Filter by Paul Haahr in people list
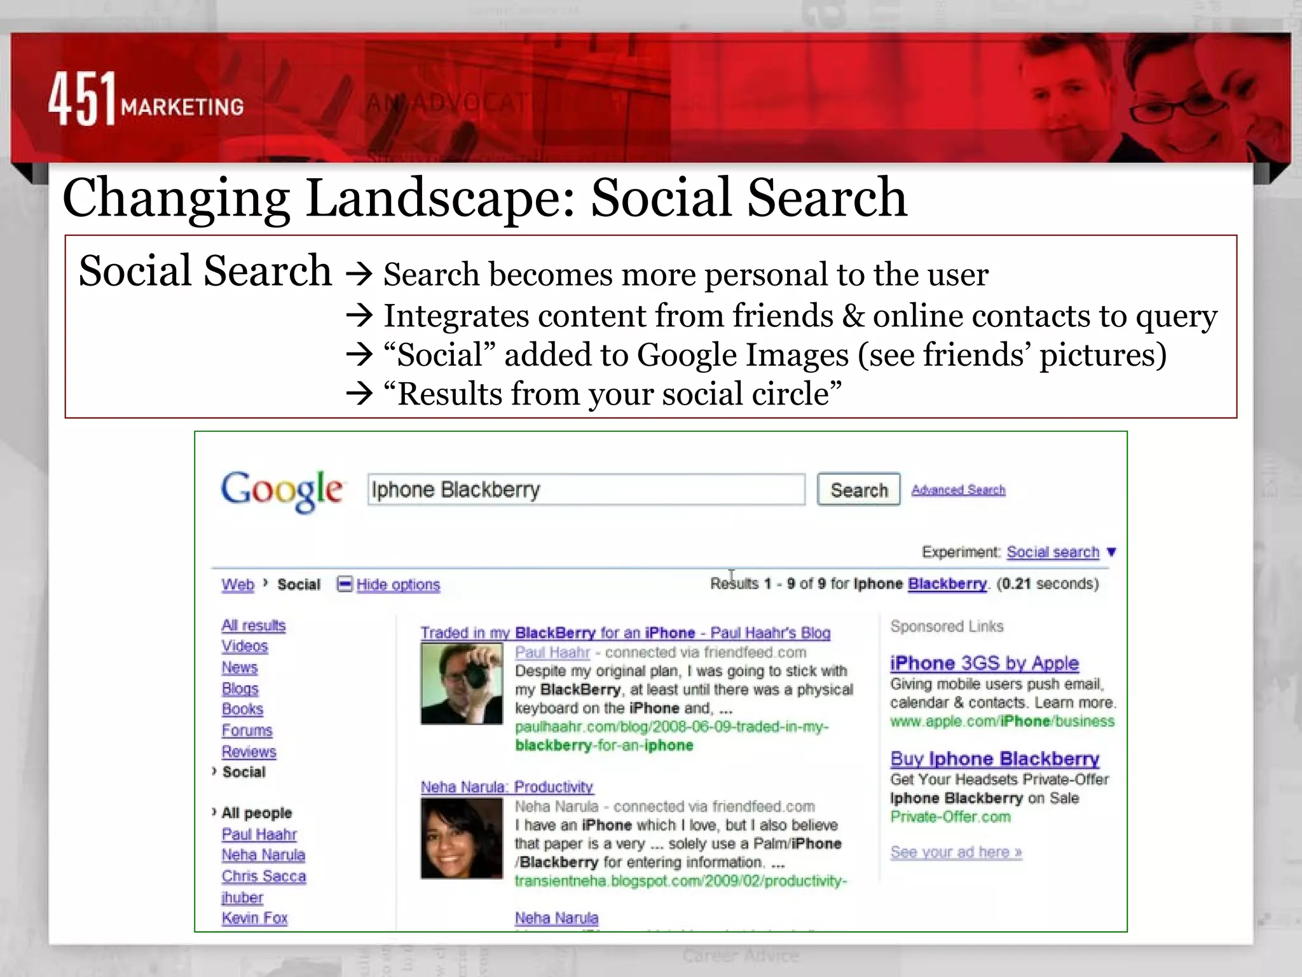1302x977 pixels. tap(259, 834)
